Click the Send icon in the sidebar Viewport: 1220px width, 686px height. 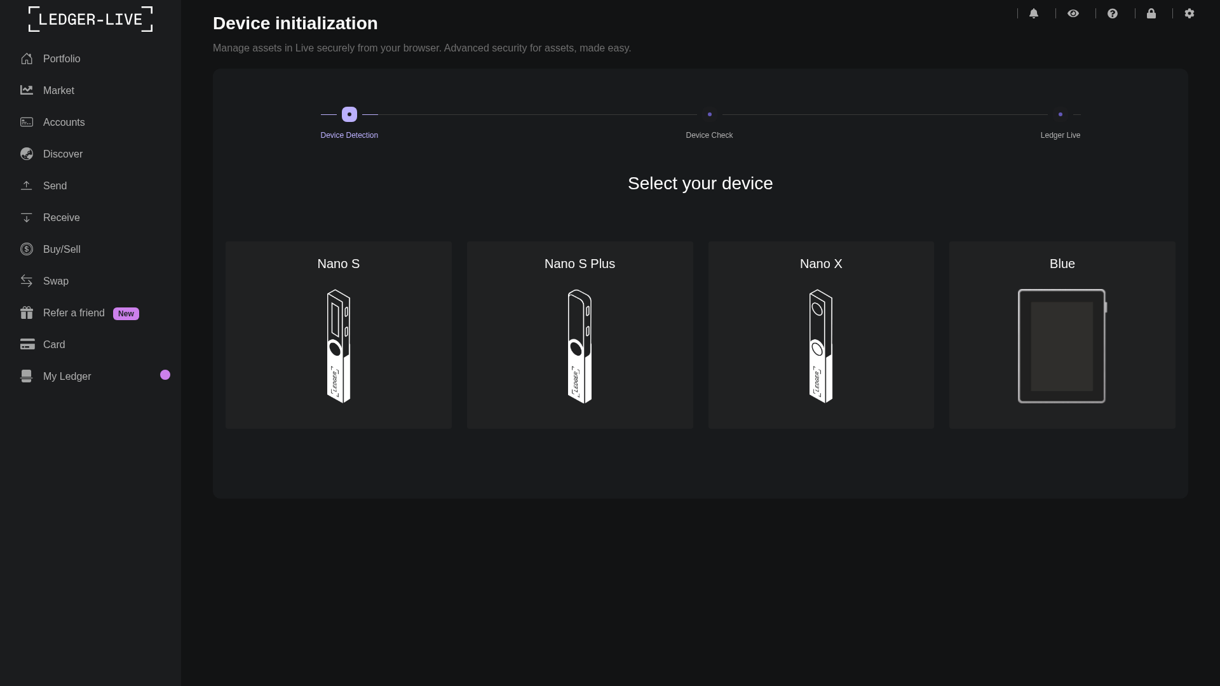[x=27, y=185]
